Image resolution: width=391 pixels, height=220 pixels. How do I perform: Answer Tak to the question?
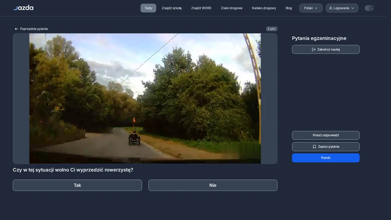coord(77,185)
